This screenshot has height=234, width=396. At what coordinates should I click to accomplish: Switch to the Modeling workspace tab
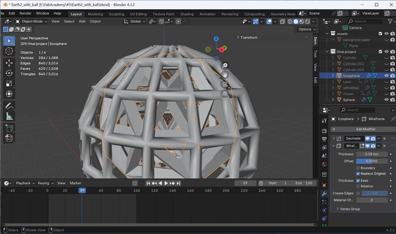pyautogui.click(x=96, y=14)
